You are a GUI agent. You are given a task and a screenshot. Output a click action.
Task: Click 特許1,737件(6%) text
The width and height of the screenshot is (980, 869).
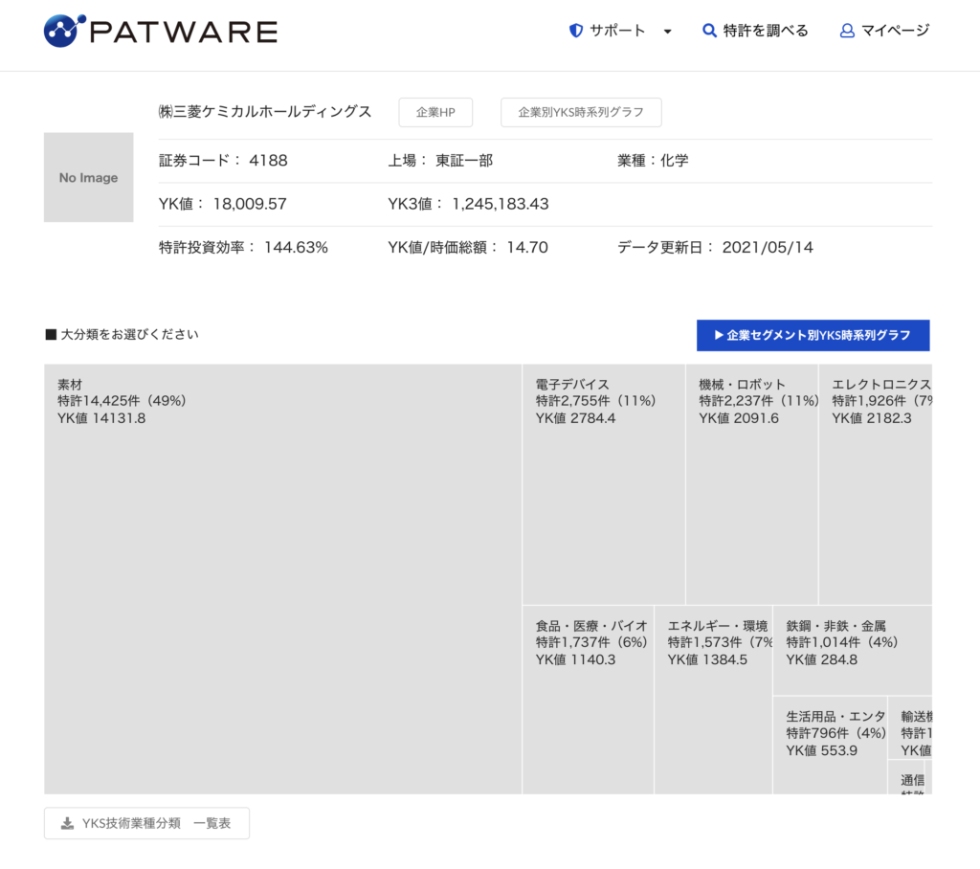591,642
